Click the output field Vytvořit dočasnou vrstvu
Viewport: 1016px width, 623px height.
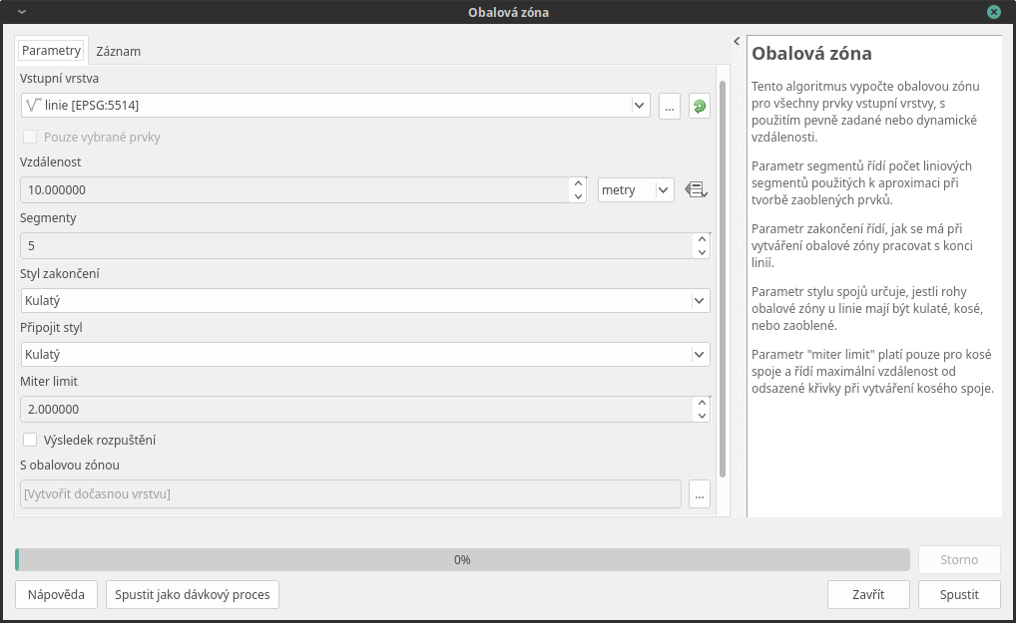[x=350, y=494]
